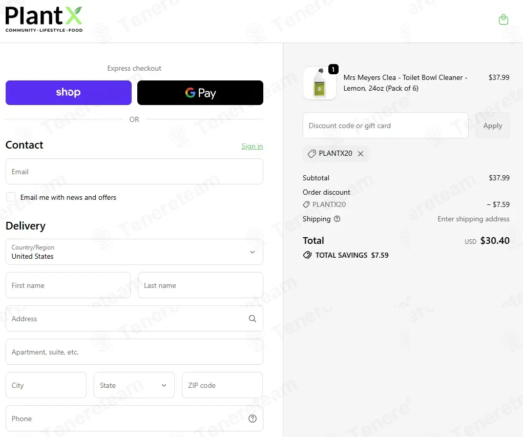Open the shopping bag cart icon
523x437 pixels.
click(504, 19)
